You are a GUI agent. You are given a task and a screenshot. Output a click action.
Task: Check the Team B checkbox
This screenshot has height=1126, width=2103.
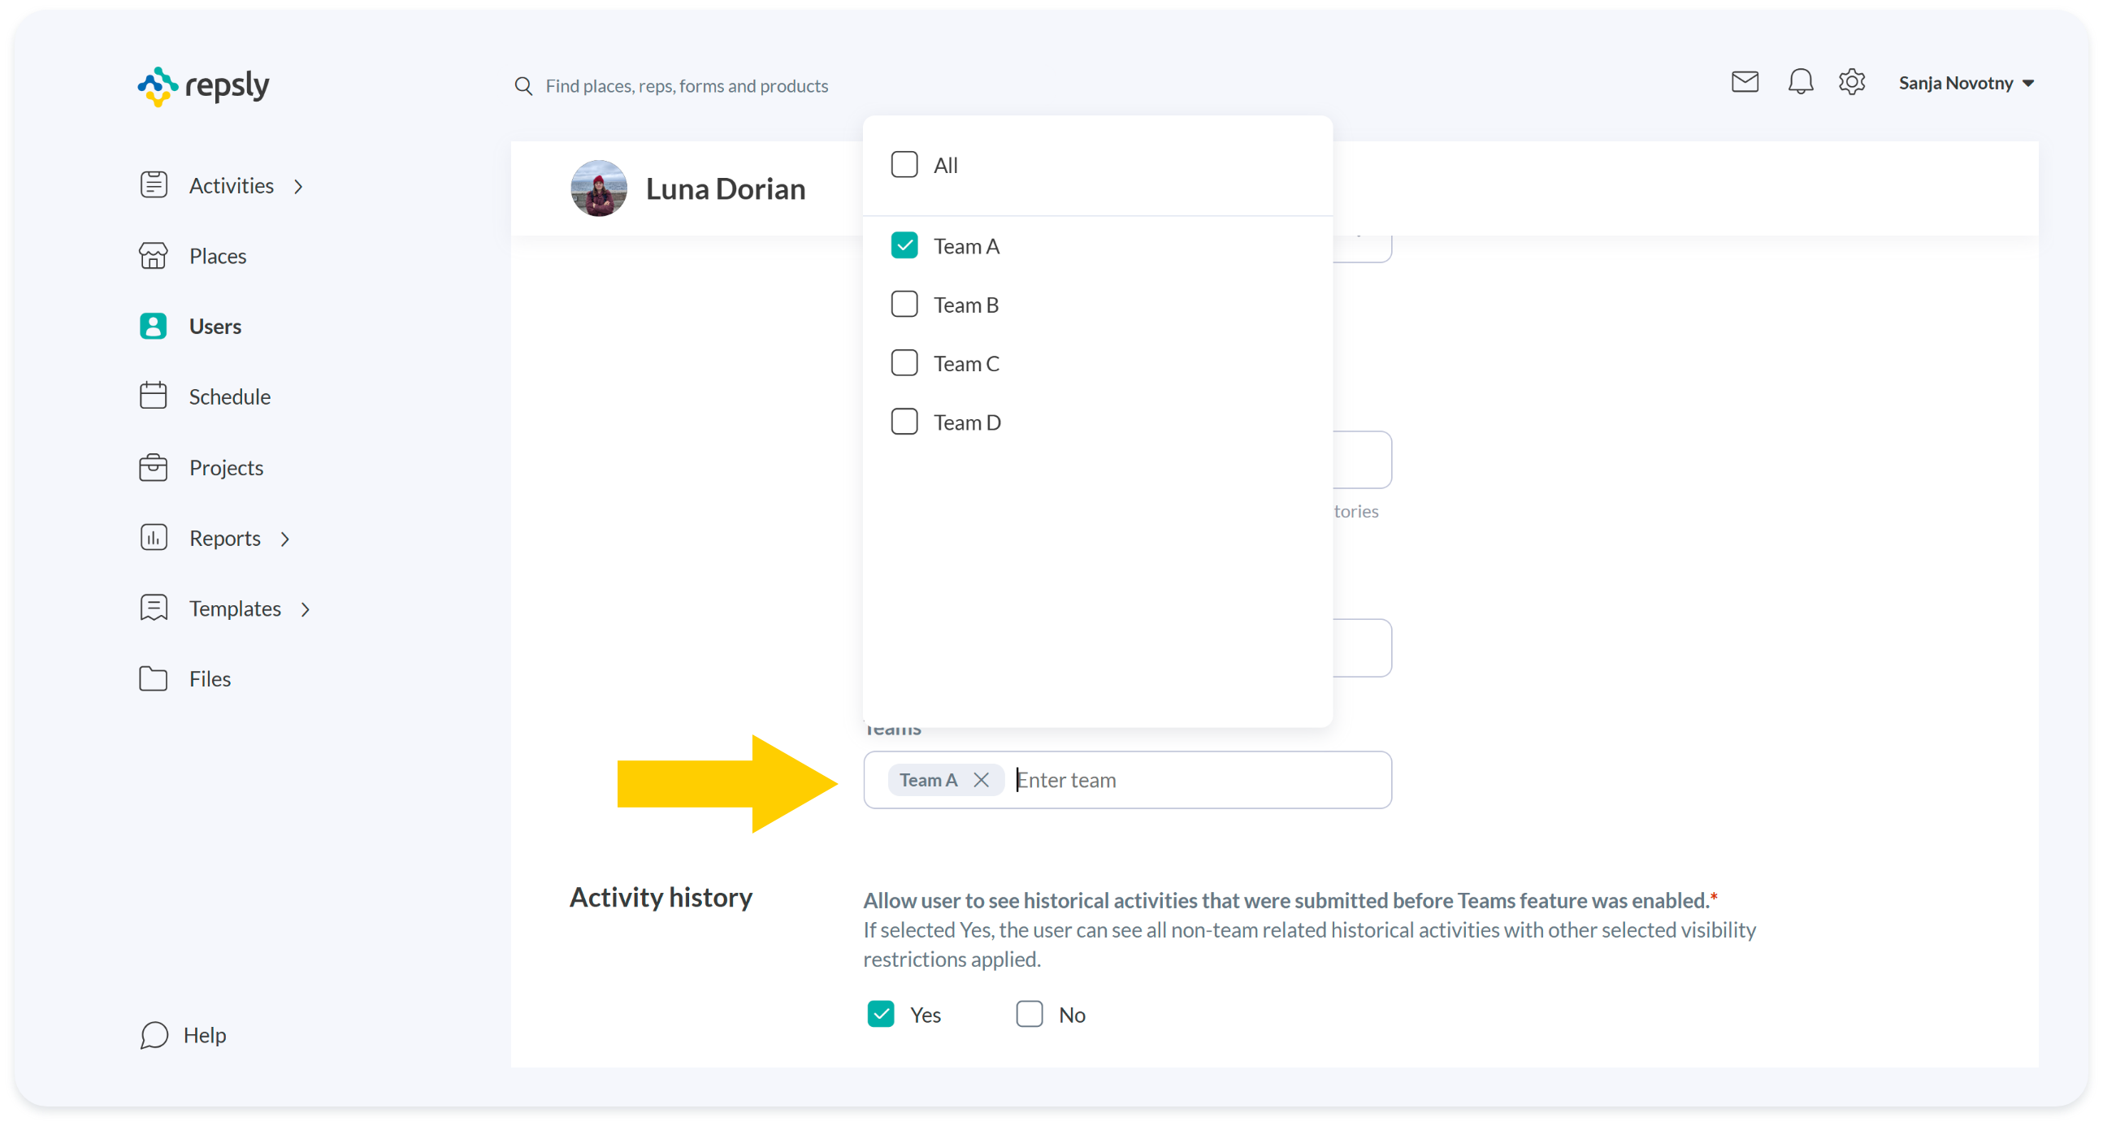(x=904, y=305)
